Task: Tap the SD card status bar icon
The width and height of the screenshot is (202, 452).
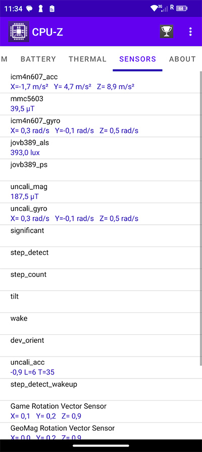Action: (x=52, y=9)
